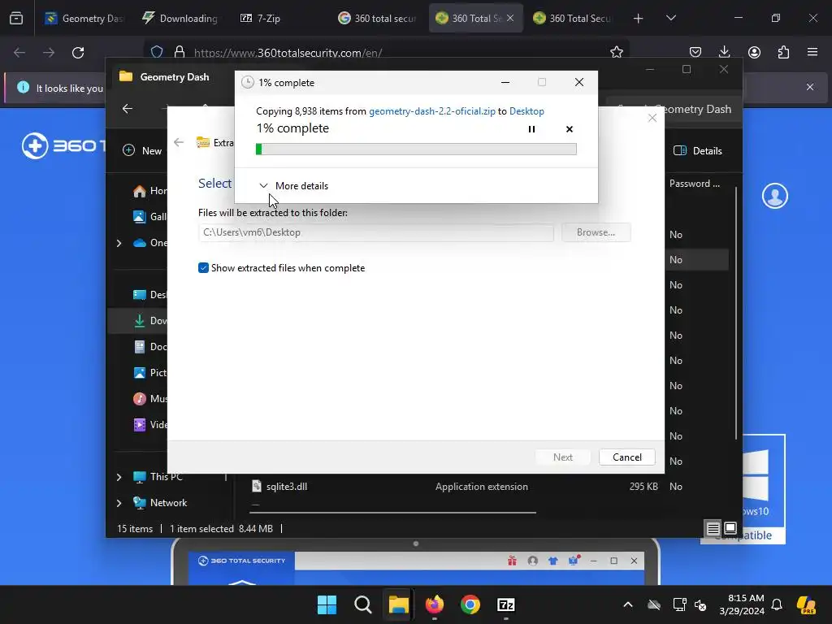Image resolution: width=832 pixels, height=624 pixels.
Task: Show hidden system tray icons
Action: click(x=628, y=604)
